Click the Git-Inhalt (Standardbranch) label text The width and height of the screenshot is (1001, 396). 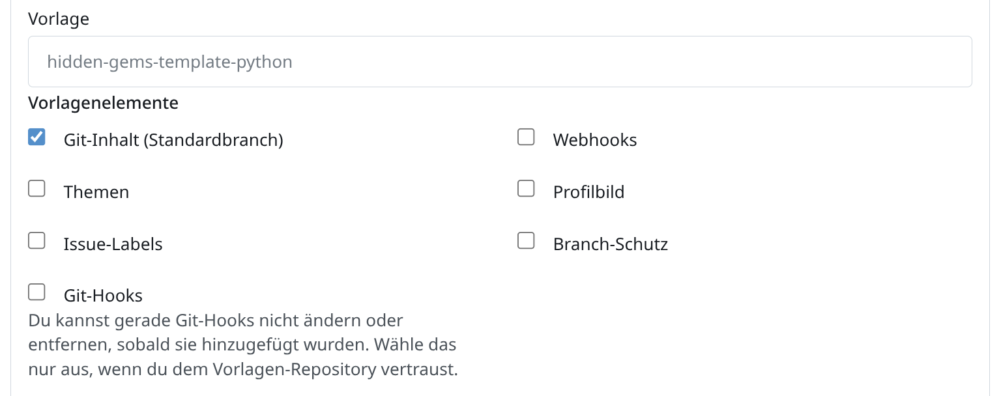(173, 140)
